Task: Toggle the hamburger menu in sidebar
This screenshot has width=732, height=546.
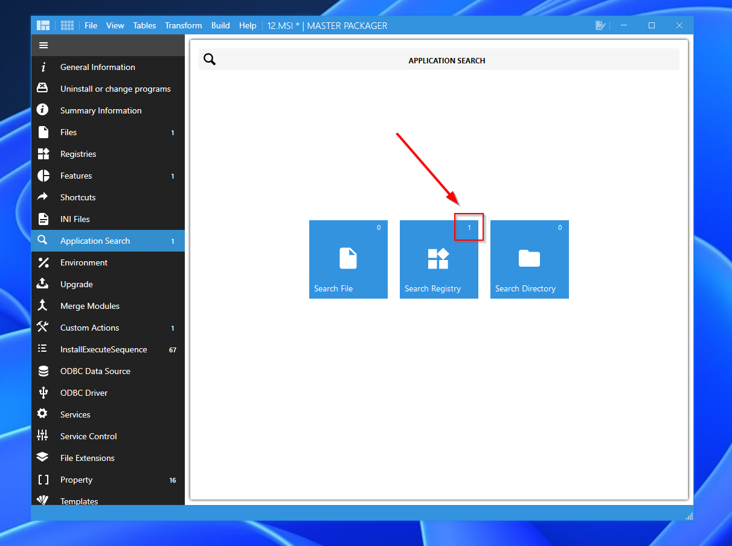Action: 43,45
